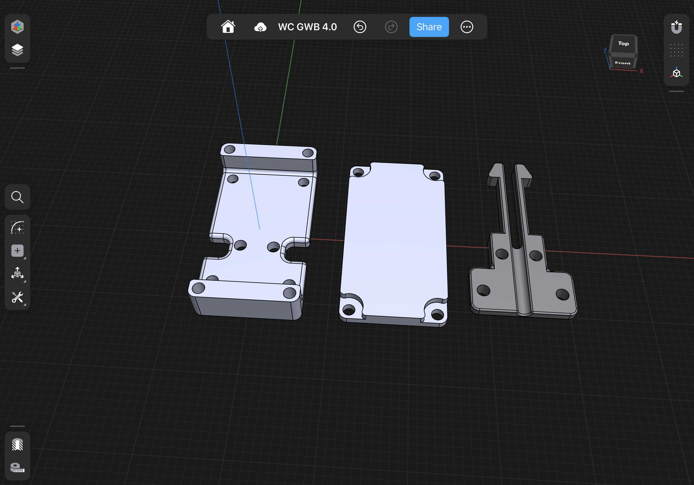
Task: Open the more options ellipsis menu
Action: (x=467, y=27)
